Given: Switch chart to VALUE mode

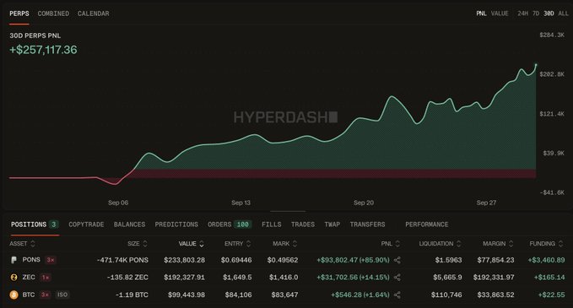Looking at the screenshot, I should pyautogui.click(x=500, y=14).
